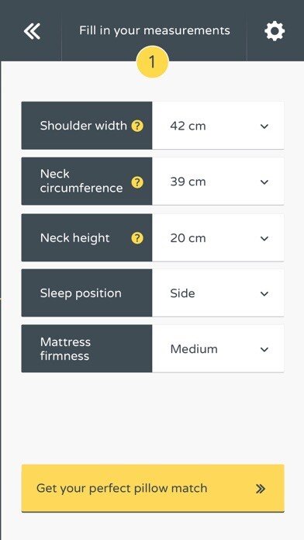The width and height of the screenshot is (304, 540).
Task: Open the Shoulder width 42 cm dropdown
Action: click(218, 126)
